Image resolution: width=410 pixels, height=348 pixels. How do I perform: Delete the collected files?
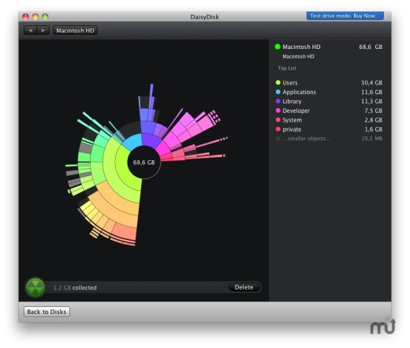pos(244,287)
